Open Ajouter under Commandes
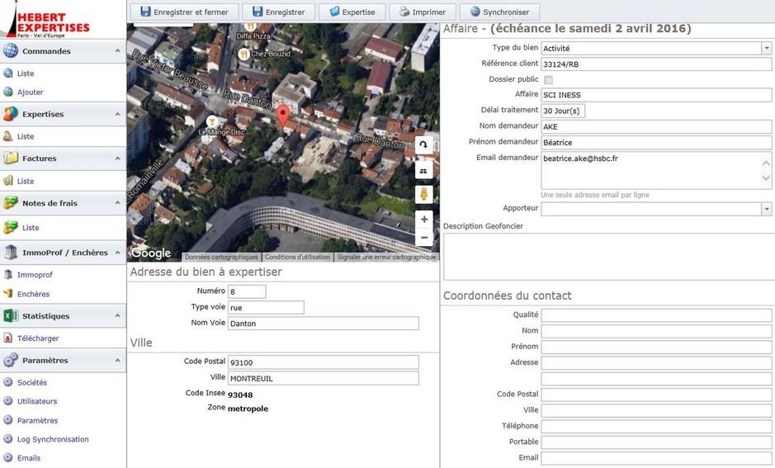 coord(31,92)
